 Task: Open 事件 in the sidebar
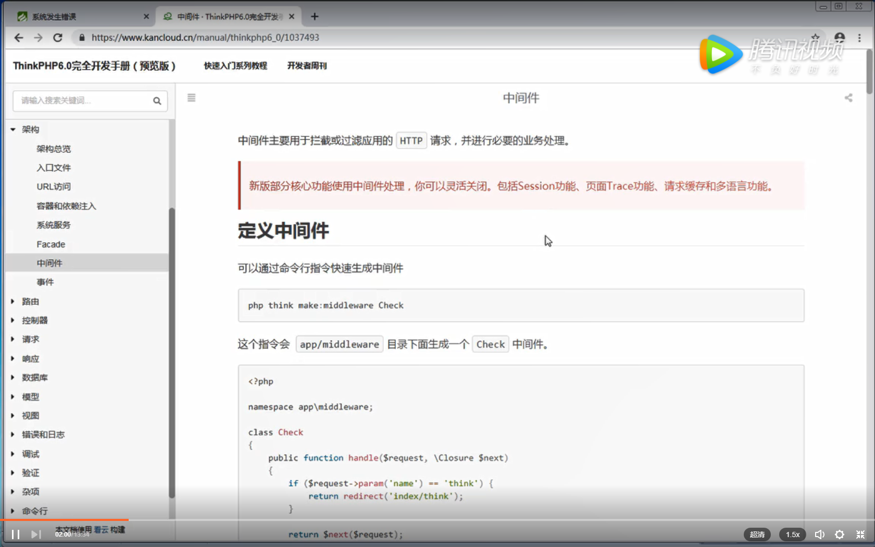(x=45, y=282)
